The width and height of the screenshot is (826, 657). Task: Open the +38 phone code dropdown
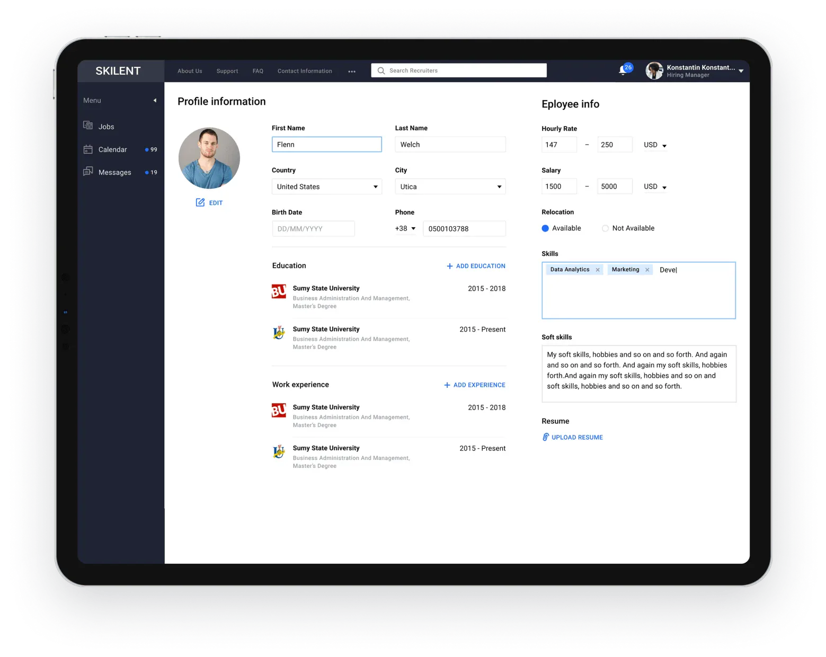click(405, 229)
